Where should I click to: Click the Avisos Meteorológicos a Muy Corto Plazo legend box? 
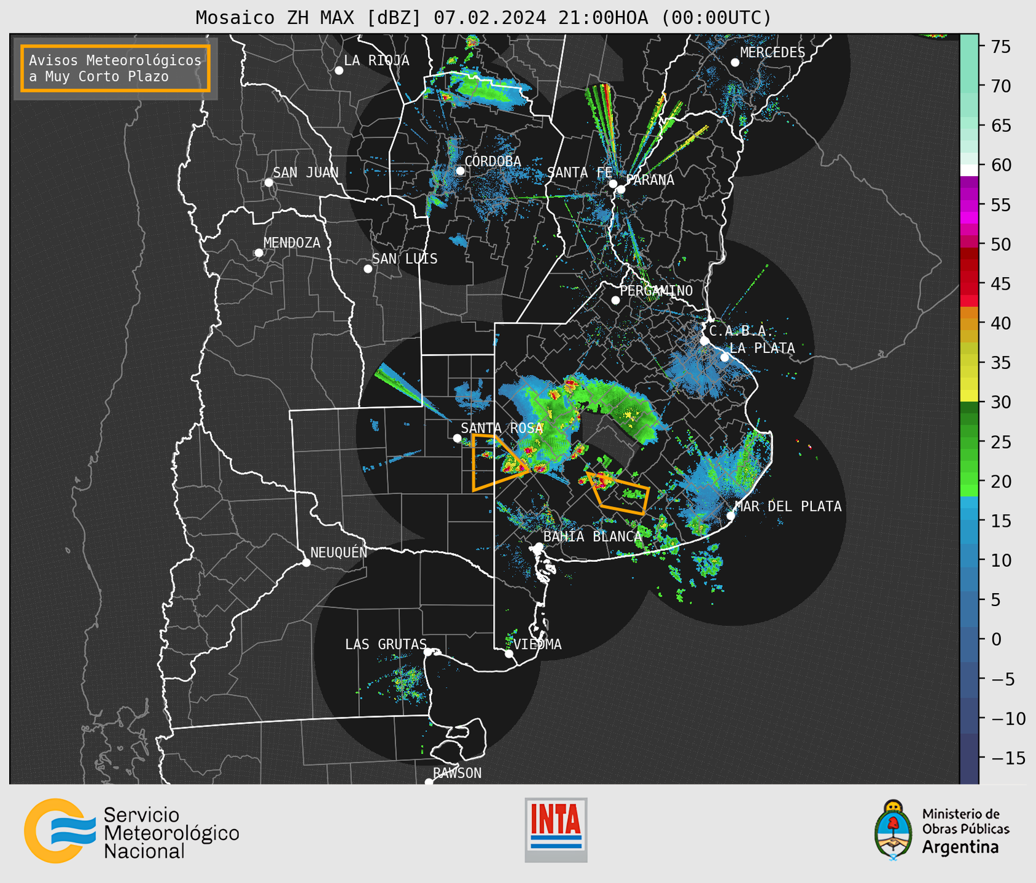[115, 68]
